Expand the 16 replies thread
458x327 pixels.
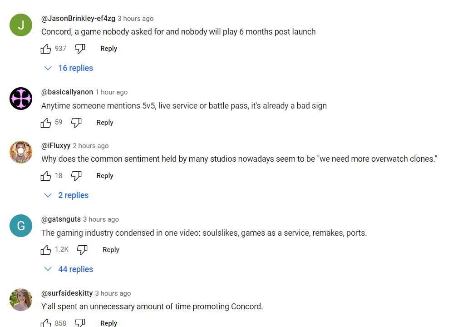coord(69,68)
